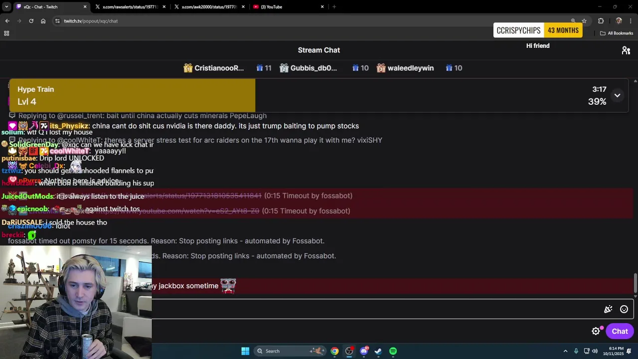Screen dimensions: 638x359
Task: Go to the browser home page
Action: pyautogui.click(x=43, y=21)
